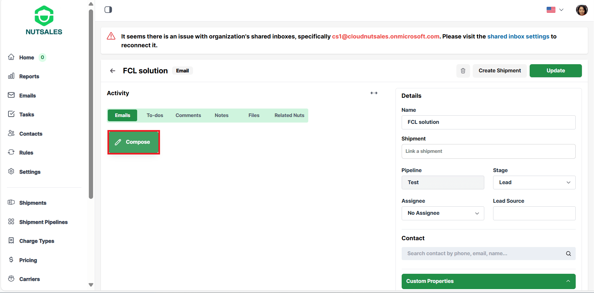594x293 pixels.
Task: Toggle the sidebar collapse icon
Action: (x=108, y=9)
